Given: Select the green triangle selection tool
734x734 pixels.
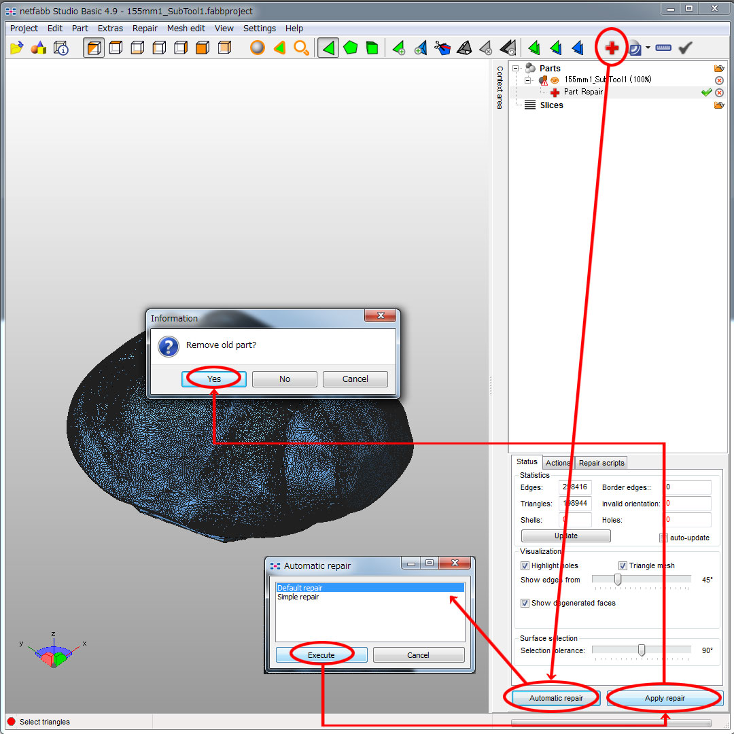Looking at the screenshot, I should pyautogui.click(x=328, y=48).
